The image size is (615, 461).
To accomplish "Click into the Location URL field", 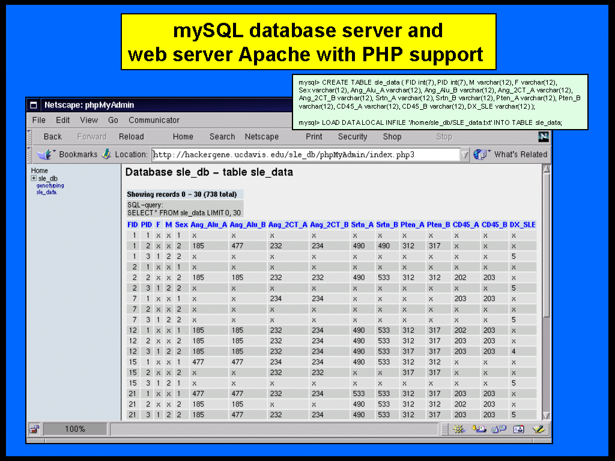I will (x=305, y=155).
